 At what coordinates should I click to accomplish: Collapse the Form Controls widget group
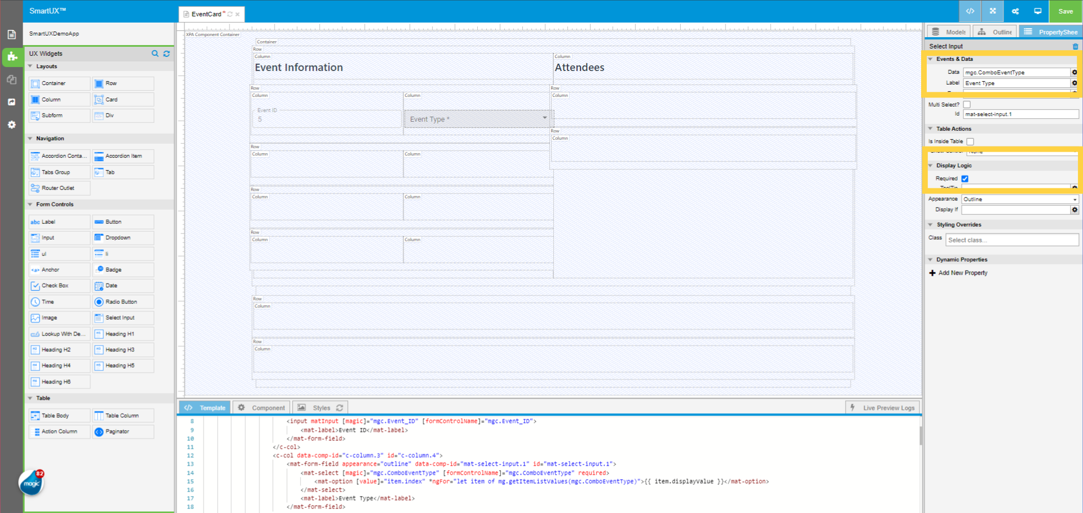coord(31,204)
